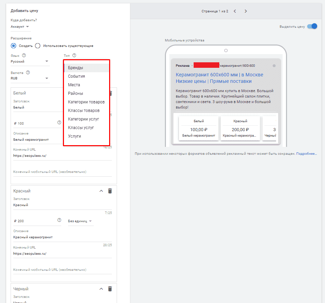Edit the Красный header field
The width and height of the screenshot is (325, 303).
(62, 205)
